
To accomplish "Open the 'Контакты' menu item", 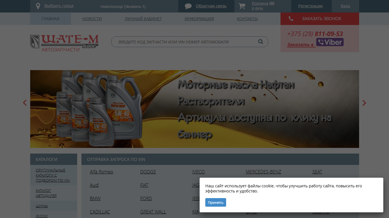I will 247,19.
